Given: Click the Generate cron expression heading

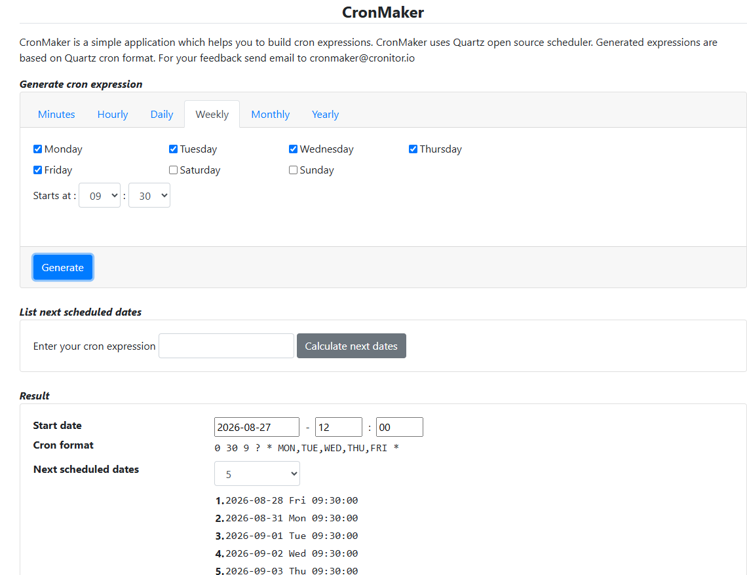Looking at the screenshot, I should click(81, 84).
